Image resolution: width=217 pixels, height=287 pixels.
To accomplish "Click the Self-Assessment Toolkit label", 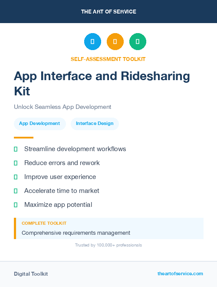I will pos(108,59).
